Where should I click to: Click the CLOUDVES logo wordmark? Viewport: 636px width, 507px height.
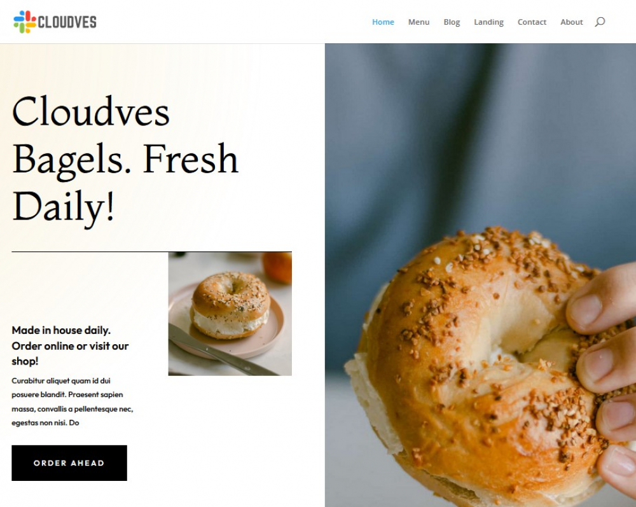point(67,22)
